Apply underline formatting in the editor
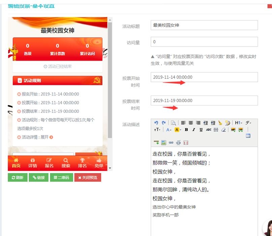Viewport: 272px width, 236px height. coord(201,130)
